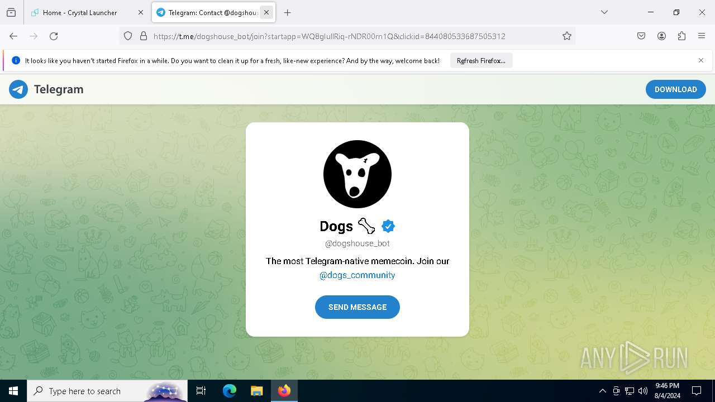Screen dimensions: 715x402
Task: Click the verified checkmark badge
Action: tap(388, 226)
